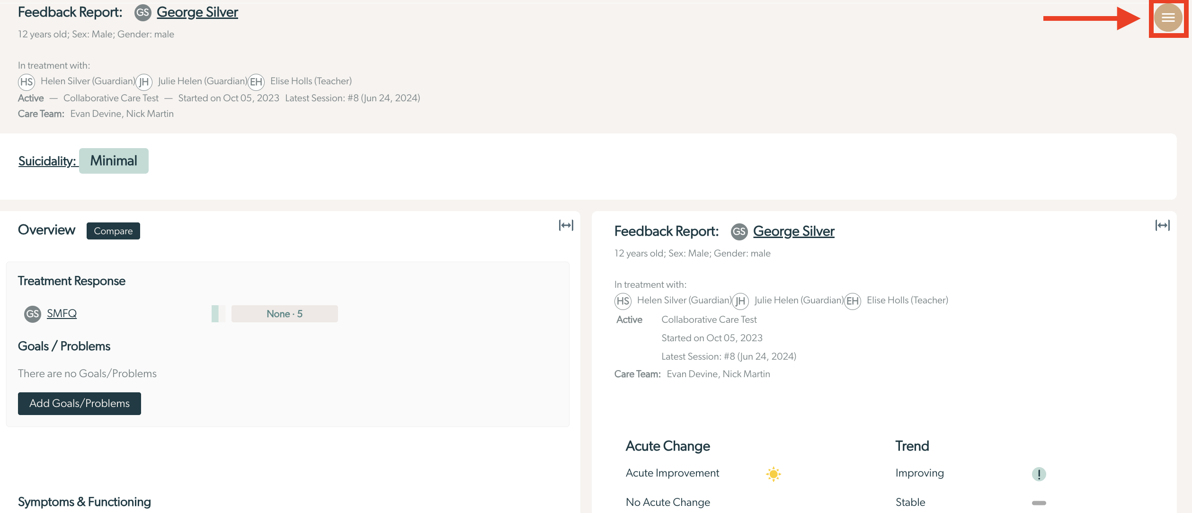Click the 'Improving' trend label
This screenshot has width=1192, height=513.
pos(920,473)
